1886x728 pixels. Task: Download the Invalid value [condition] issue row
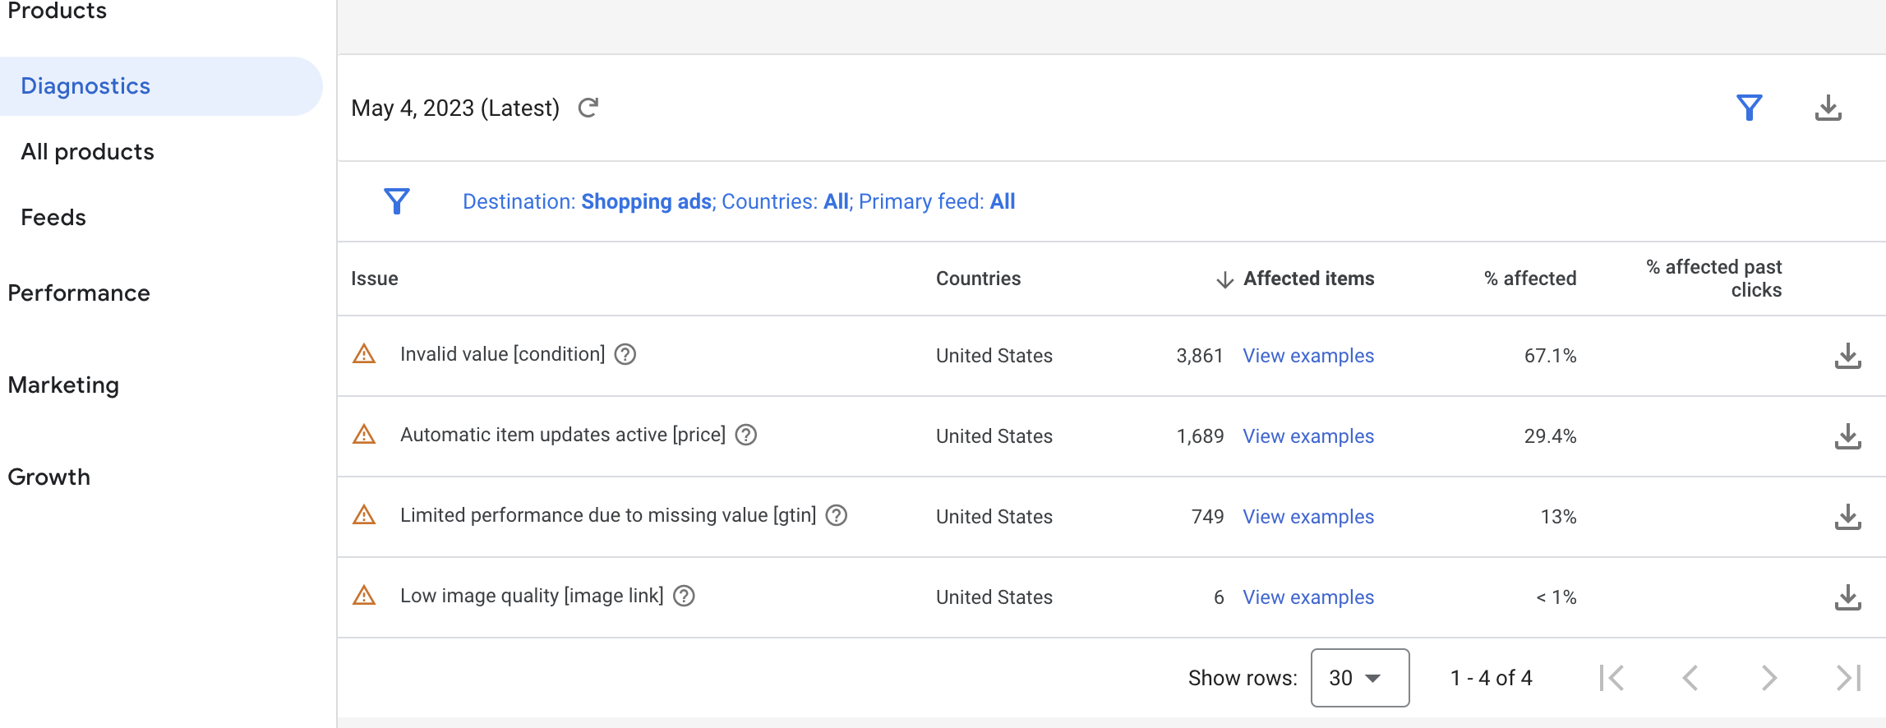[x=1847, y=356]
